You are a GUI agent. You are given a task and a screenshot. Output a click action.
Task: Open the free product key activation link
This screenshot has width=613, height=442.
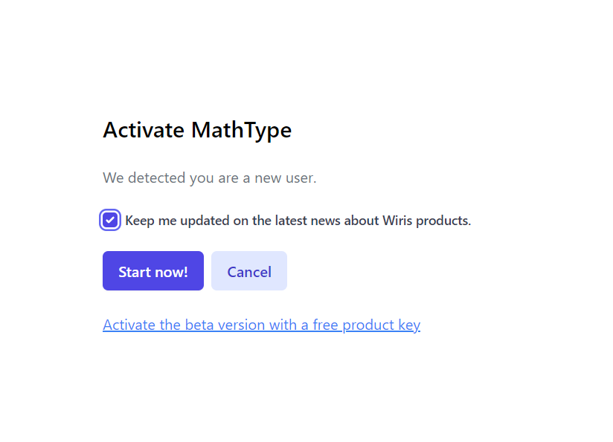pyautogui.click(x=262, y=325)
